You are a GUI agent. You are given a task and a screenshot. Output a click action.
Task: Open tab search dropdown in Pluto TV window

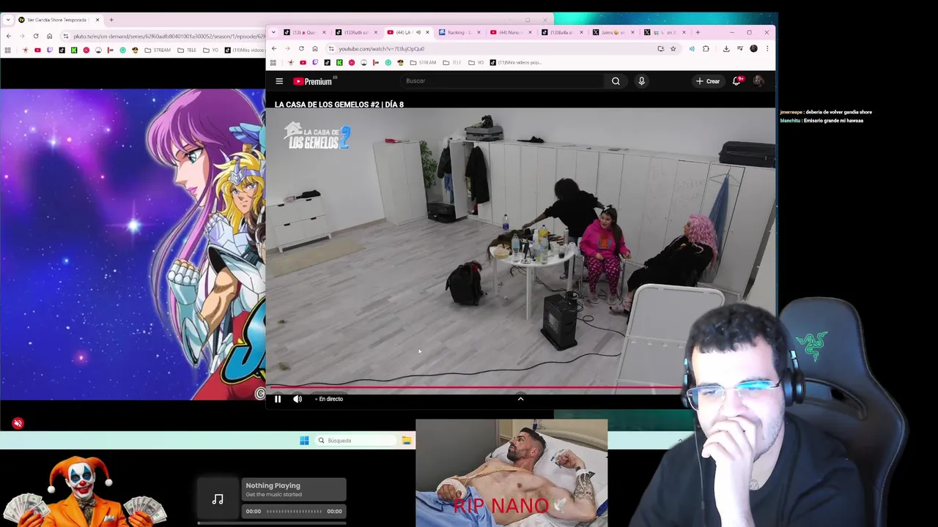click(8, 20)
